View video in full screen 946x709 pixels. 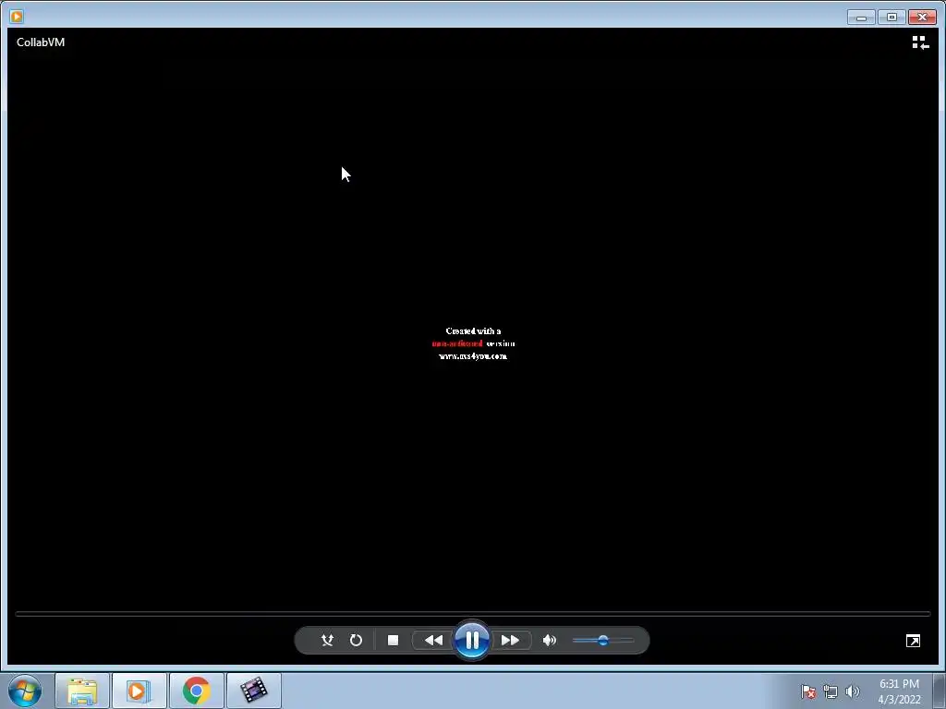point(913,641)
